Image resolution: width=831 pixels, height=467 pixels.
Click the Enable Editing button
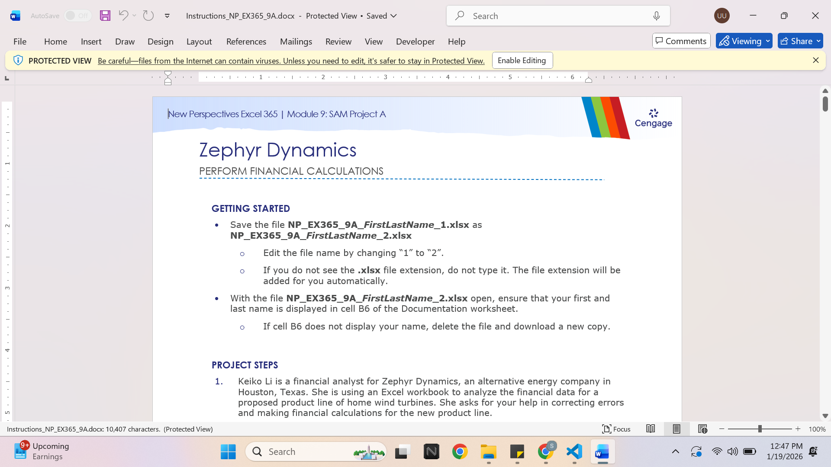tap(522, 61)
